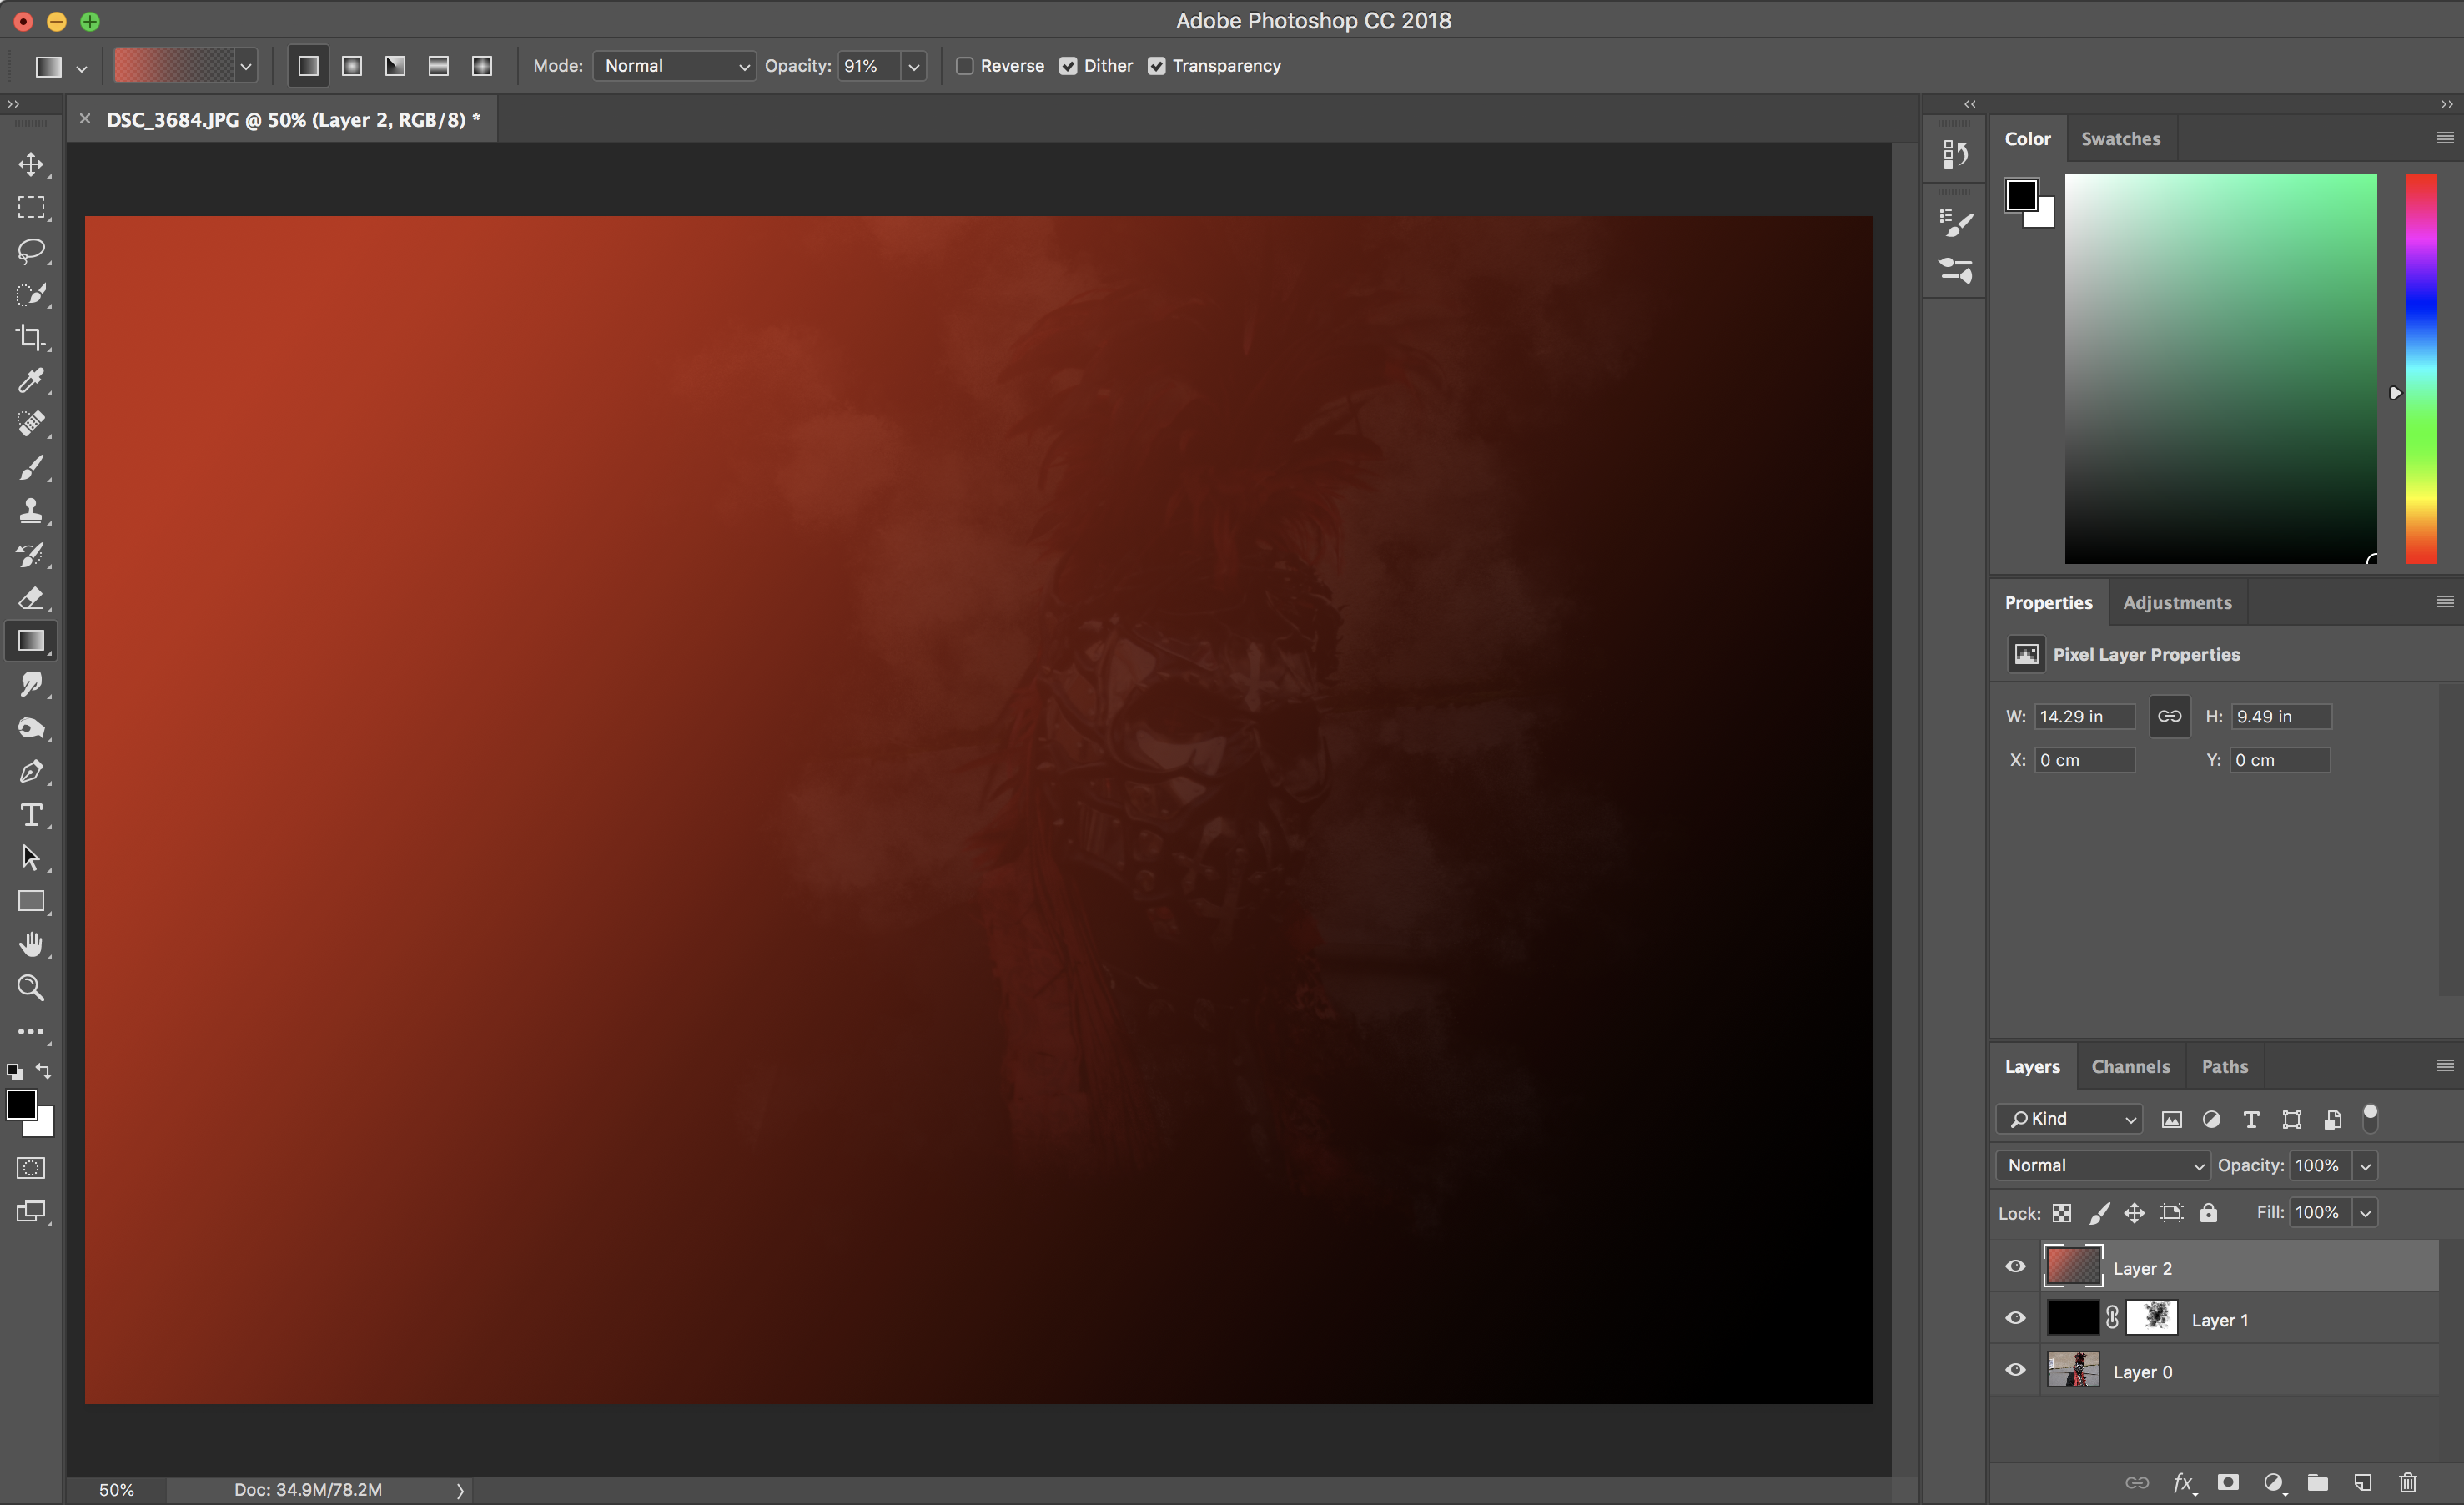
Task: Select the Clone Stamp tool
Action: [x=31, y=511]
